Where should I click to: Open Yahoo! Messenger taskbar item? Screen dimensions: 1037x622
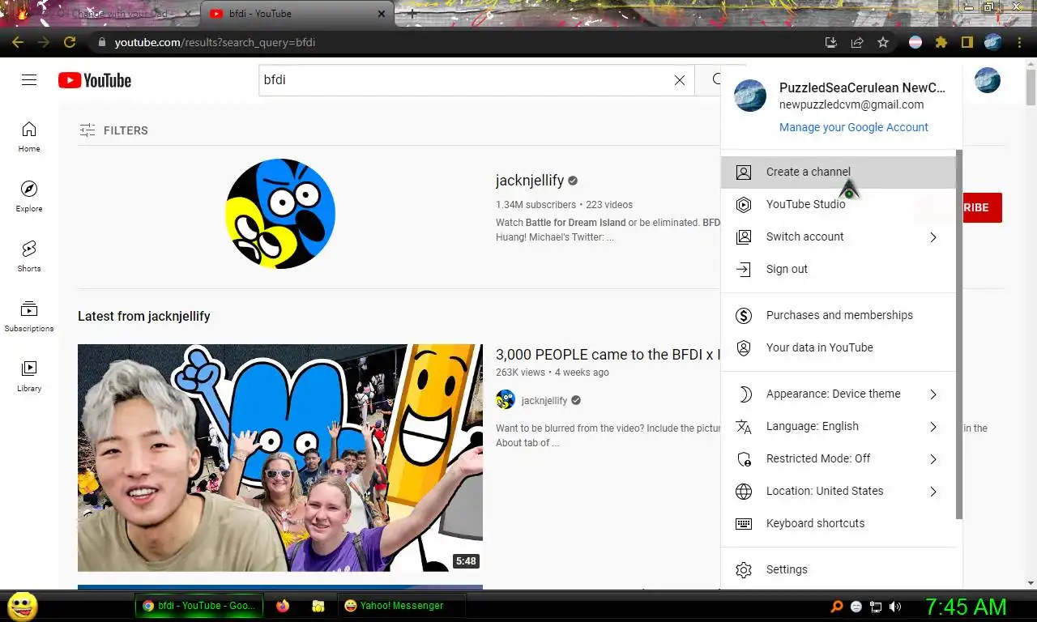[x=402, y=606]
